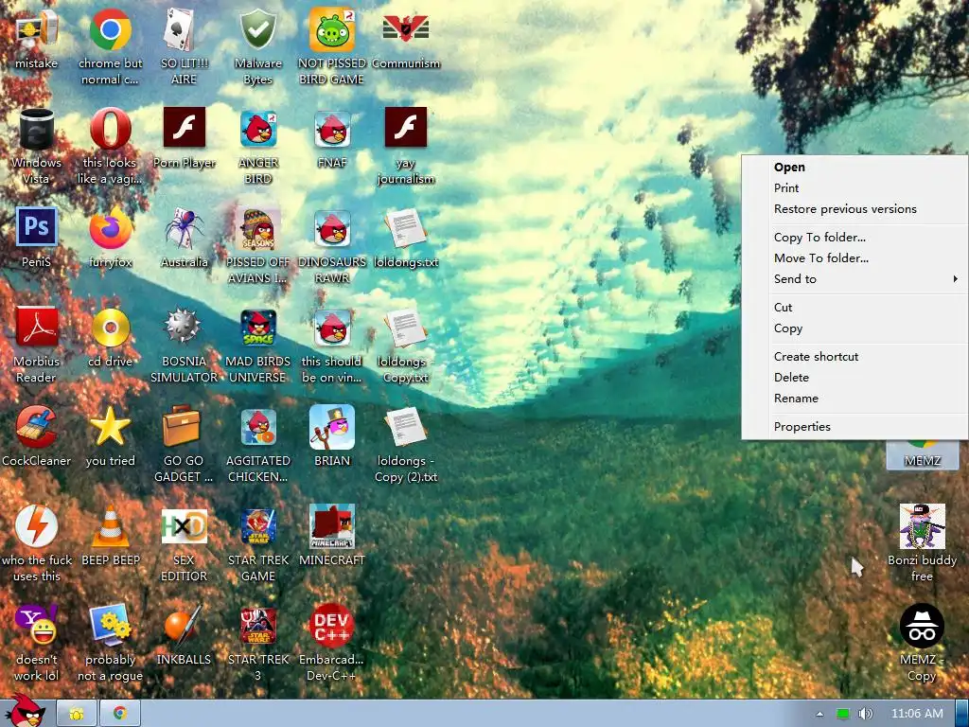The height and width of the screenshot is (727, 969).
Task: Open 'chrome but normal c...' desktop icon
Action: click(110, 46)
